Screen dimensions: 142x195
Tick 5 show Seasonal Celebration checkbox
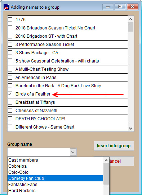(x=10, y=61)
